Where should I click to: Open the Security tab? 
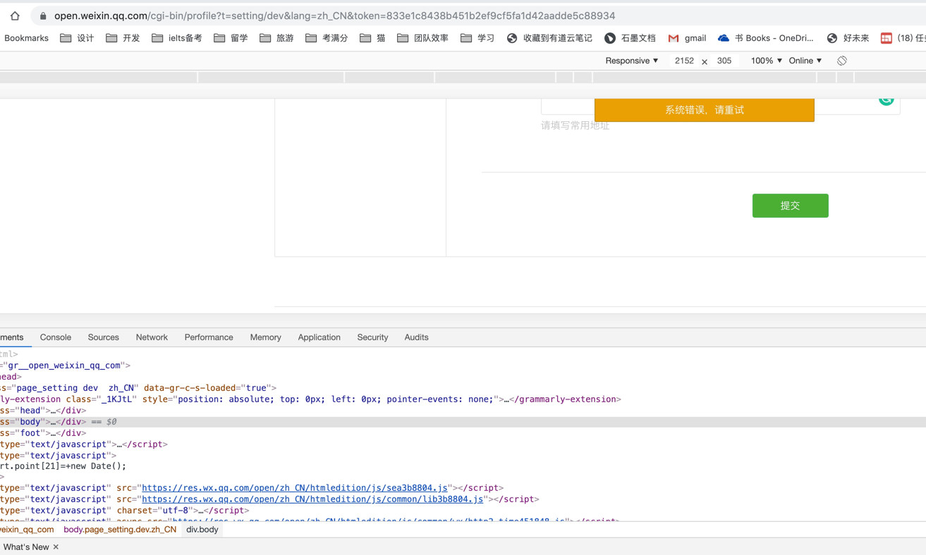372,337
